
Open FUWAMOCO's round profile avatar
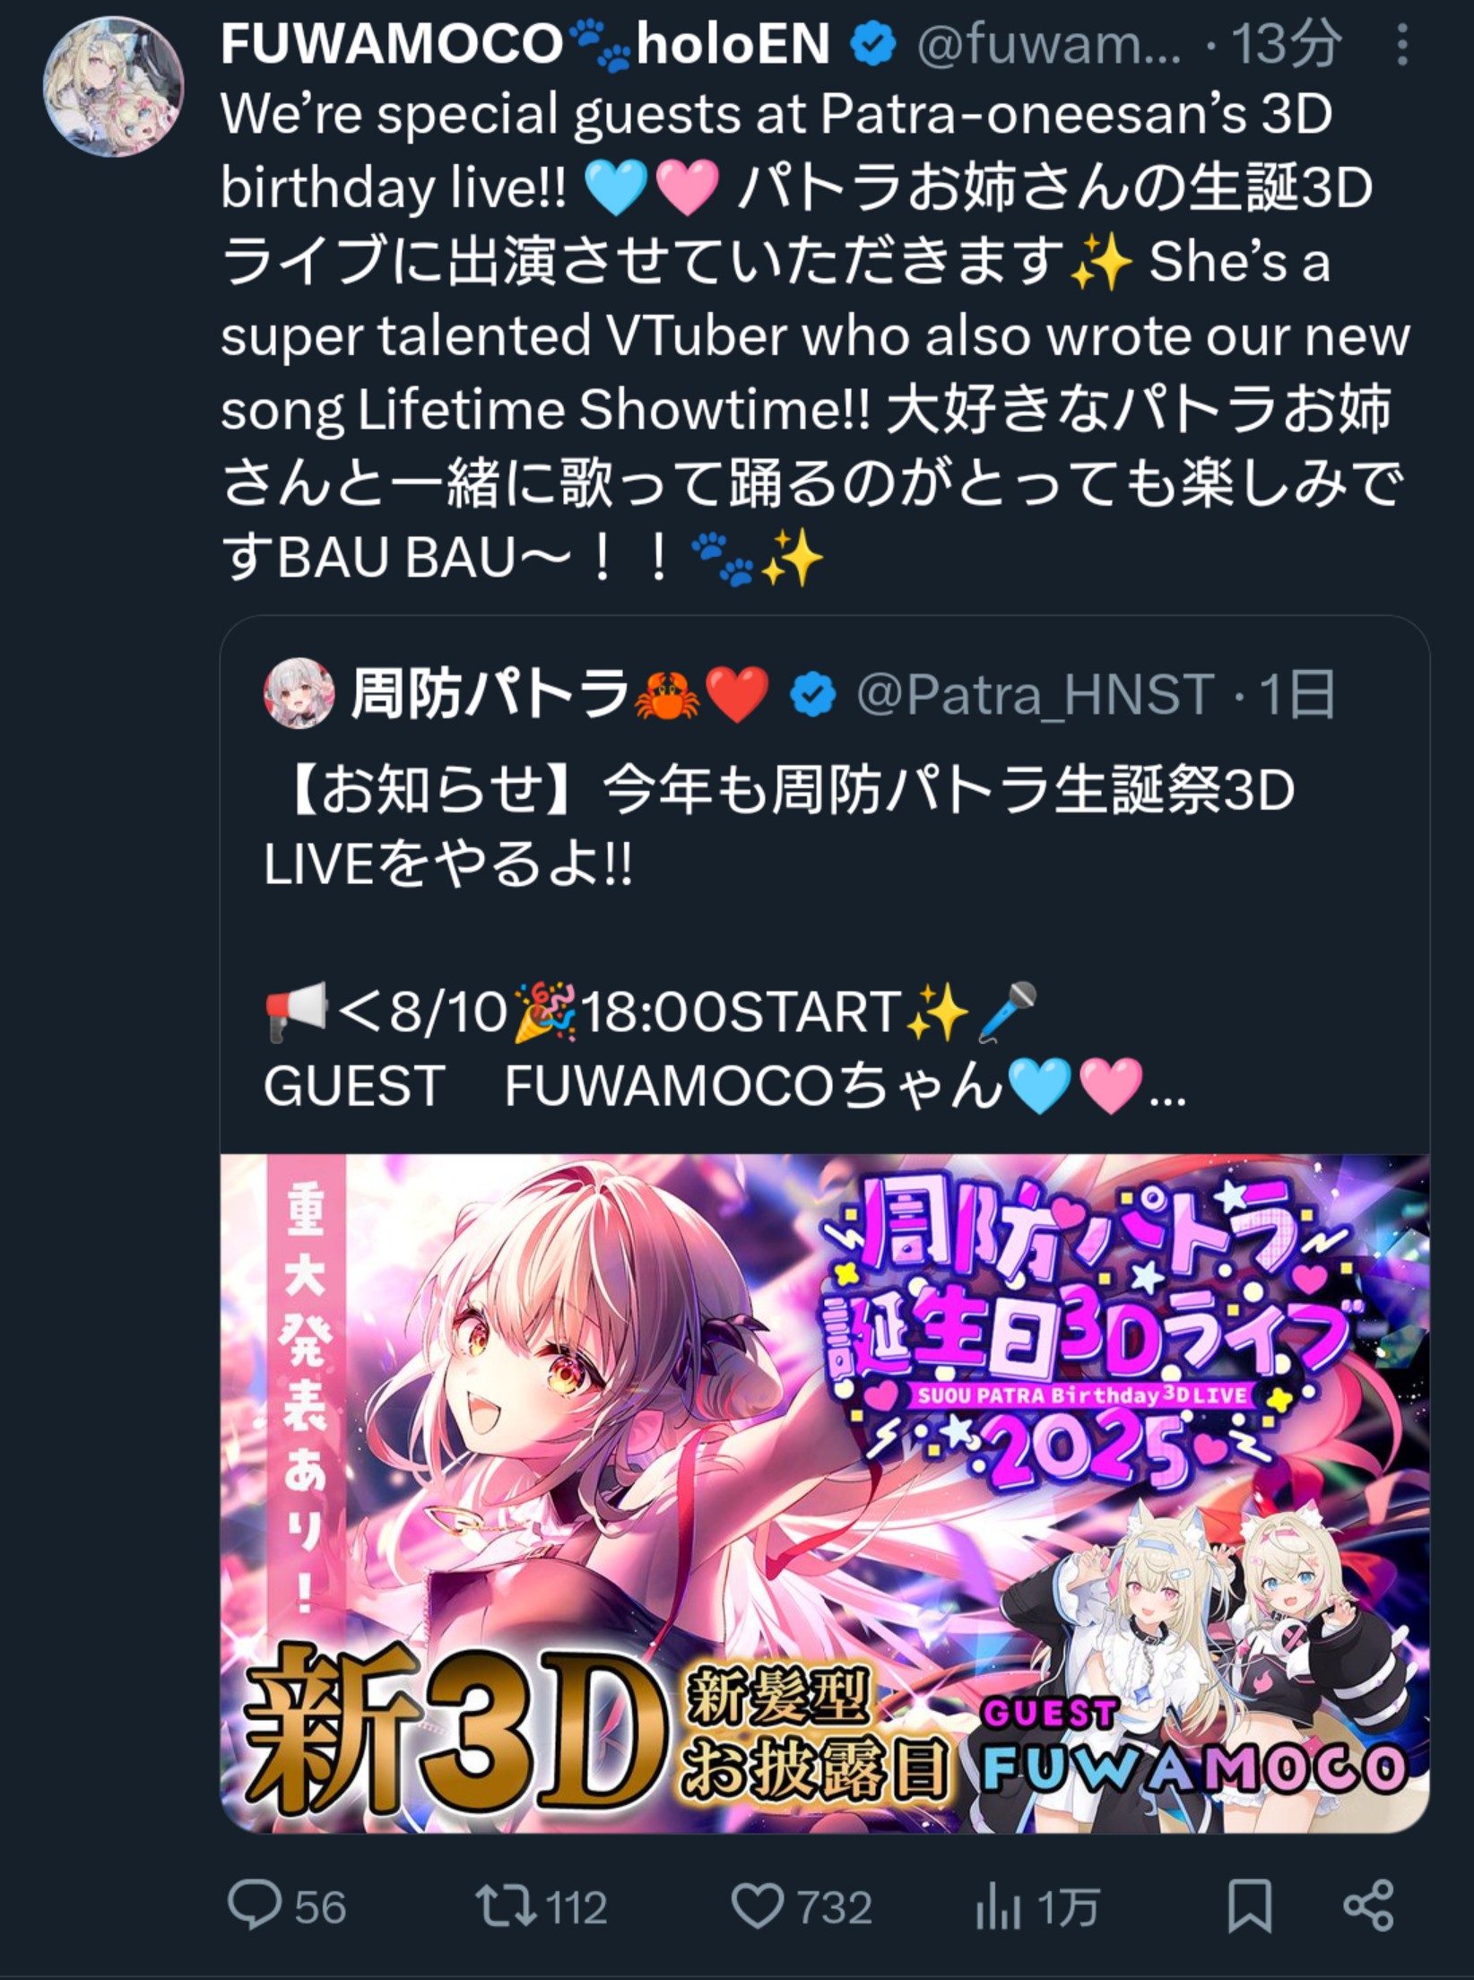pyautogui.click(x=113, y=86)
